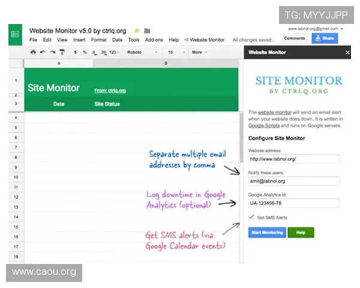Click the Redo arrow

(53, 52)
